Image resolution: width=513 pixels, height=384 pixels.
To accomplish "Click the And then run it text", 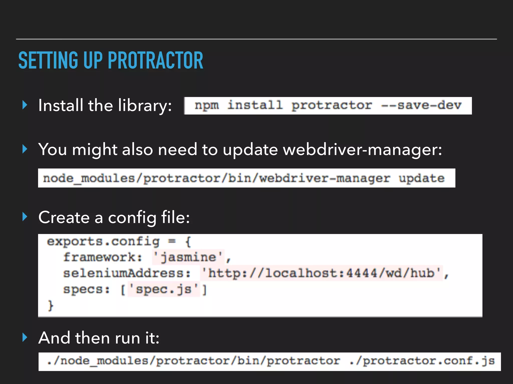I will click(x=99, y=338).
